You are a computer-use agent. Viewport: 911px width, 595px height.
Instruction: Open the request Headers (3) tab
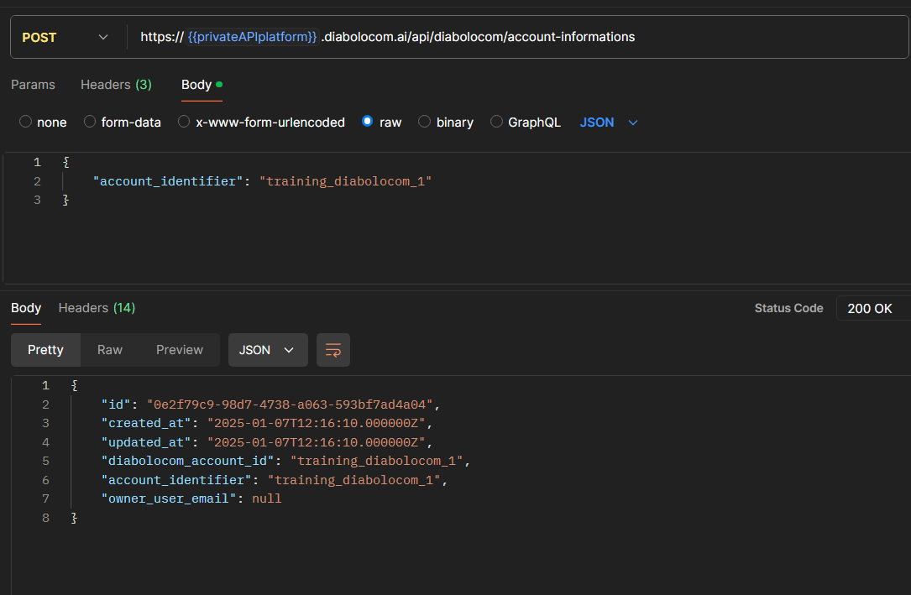pos(116,85)
